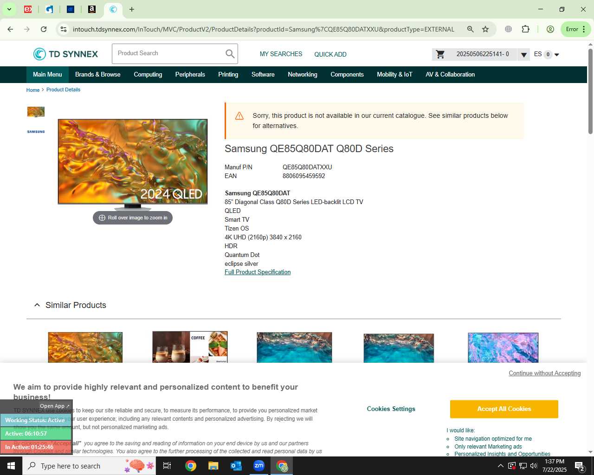Click the search magnifier in Product Search

click(230, 54)
